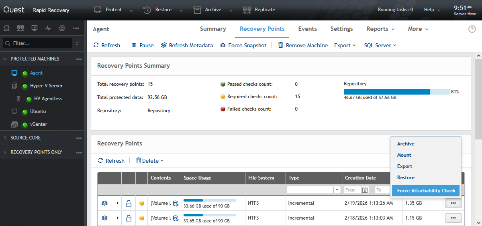
Task: Switch to the Events tab
Action: pyautogui.click(x=308, y=29)
